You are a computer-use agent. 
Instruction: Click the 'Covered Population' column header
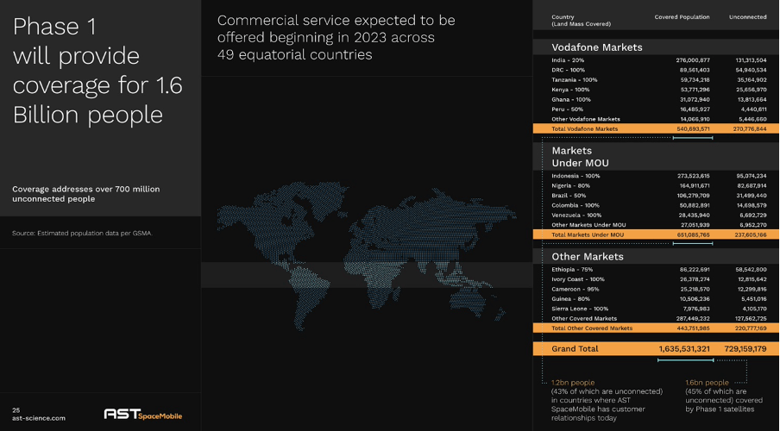tap(682, 17)
